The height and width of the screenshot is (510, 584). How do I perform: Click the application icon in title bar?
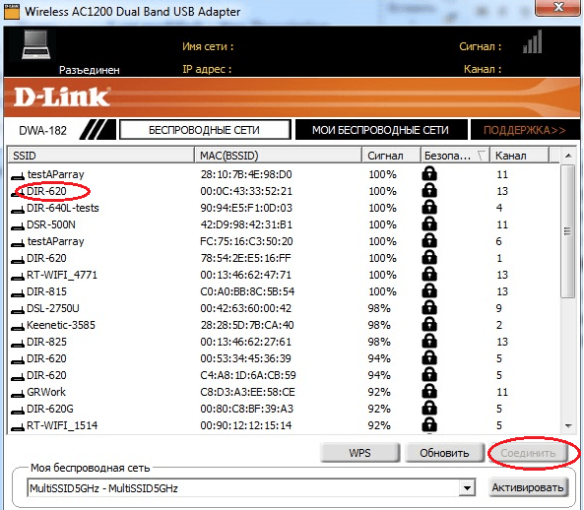click(11, 11)
